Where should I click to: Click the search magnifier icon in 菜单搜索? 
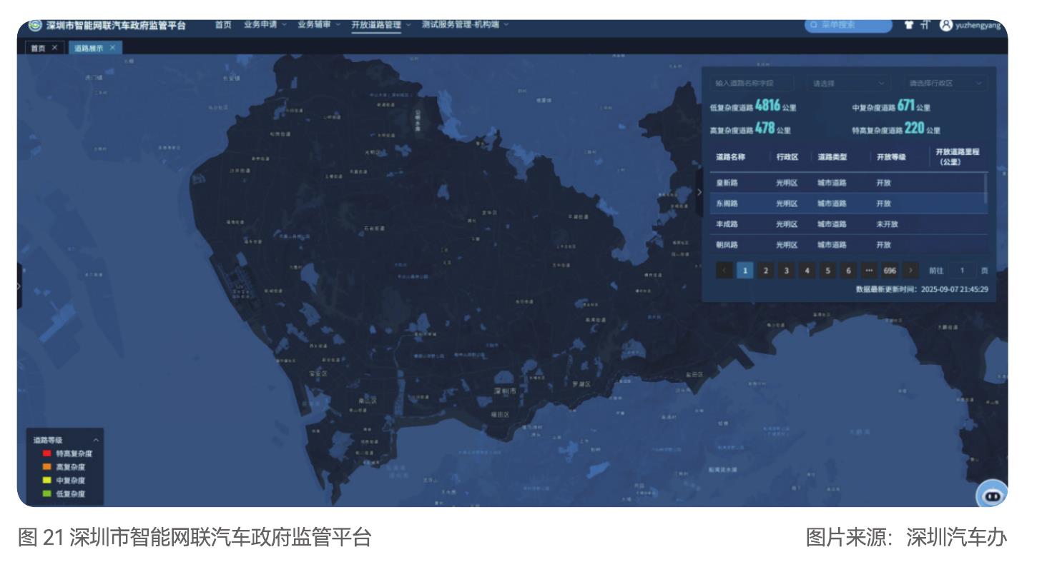tap(814, 25)
